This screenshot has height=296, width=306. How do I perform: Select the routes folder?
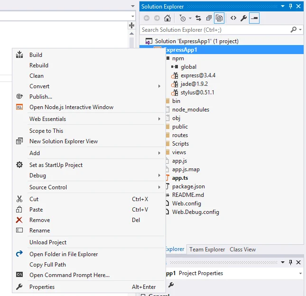click(x=180, y=135)
